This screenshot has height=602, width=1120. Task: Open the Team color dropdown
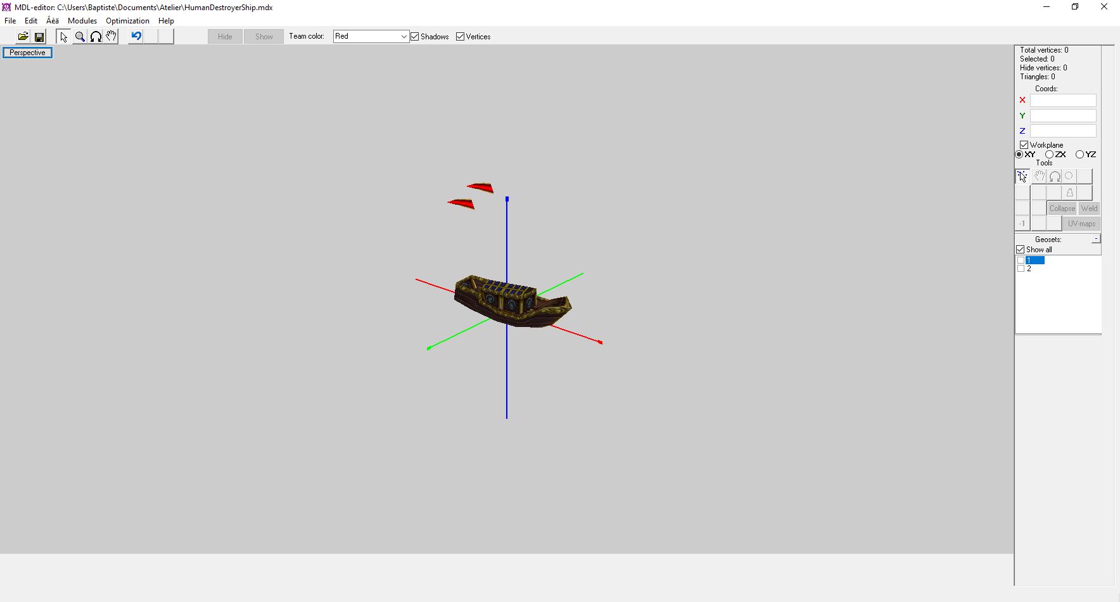[371, 36]
